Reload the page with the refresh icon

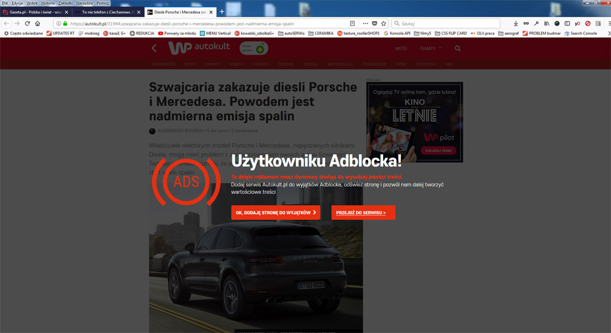tap(27, 24)
